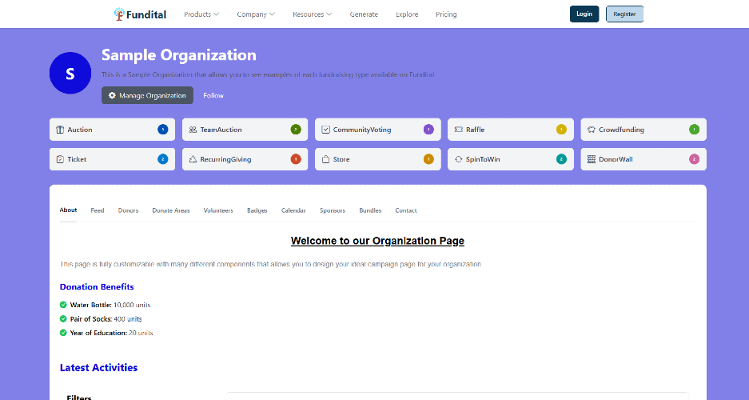749x400 pixels.
Task: Click the pink DonorWall count badge
Action: pyautogui.click(x=694, y=159)
